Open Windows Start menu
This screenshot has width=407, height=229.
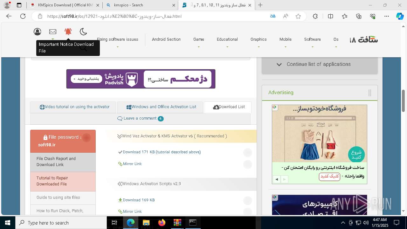click(x=8, y=223)
